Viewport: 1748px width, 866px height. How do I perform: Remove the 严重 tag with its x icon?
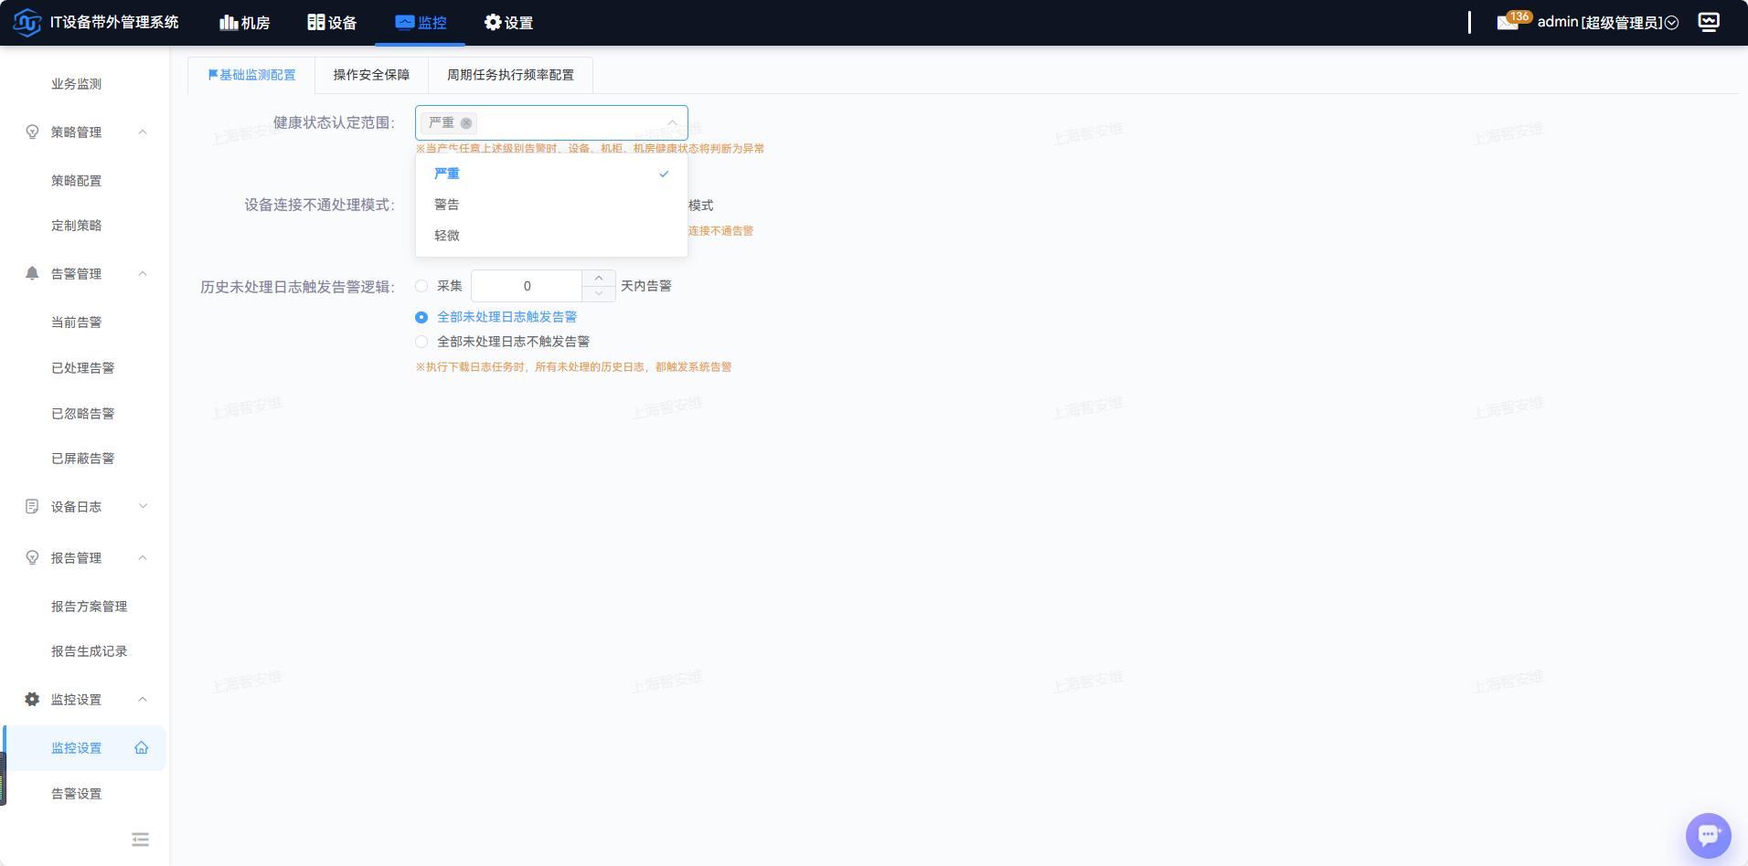[466, 123]
